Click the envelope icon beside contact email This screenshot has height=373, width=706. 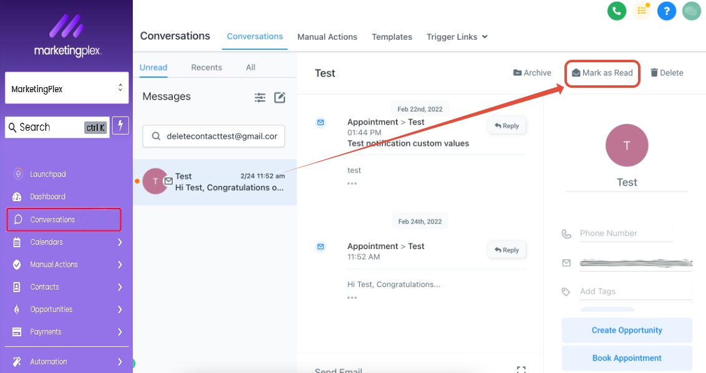coord(566,263)
